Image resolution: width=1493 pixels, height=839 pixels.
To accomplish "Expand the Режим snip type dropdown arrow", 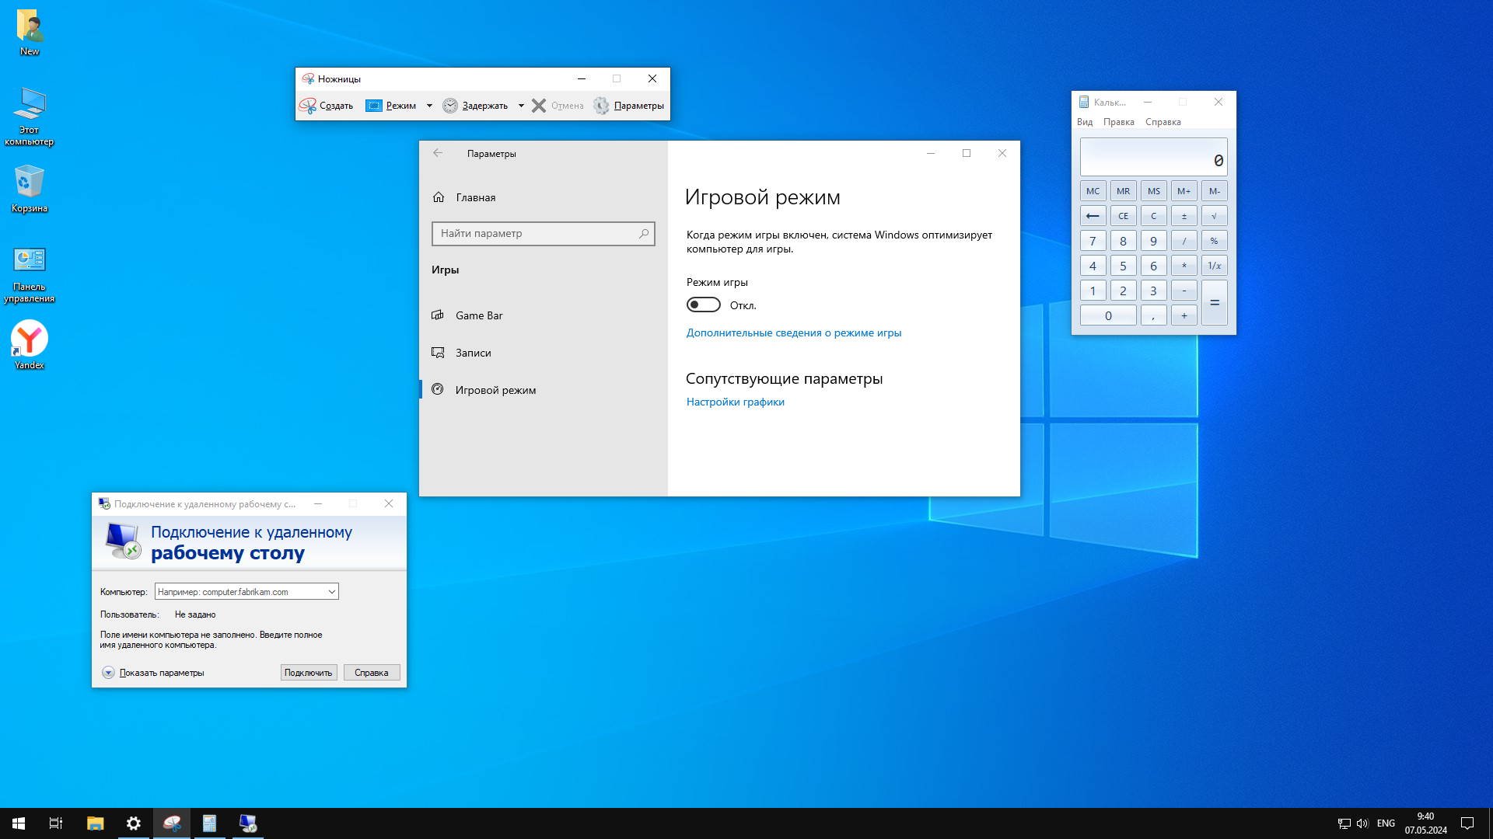I will coord(429,106).
